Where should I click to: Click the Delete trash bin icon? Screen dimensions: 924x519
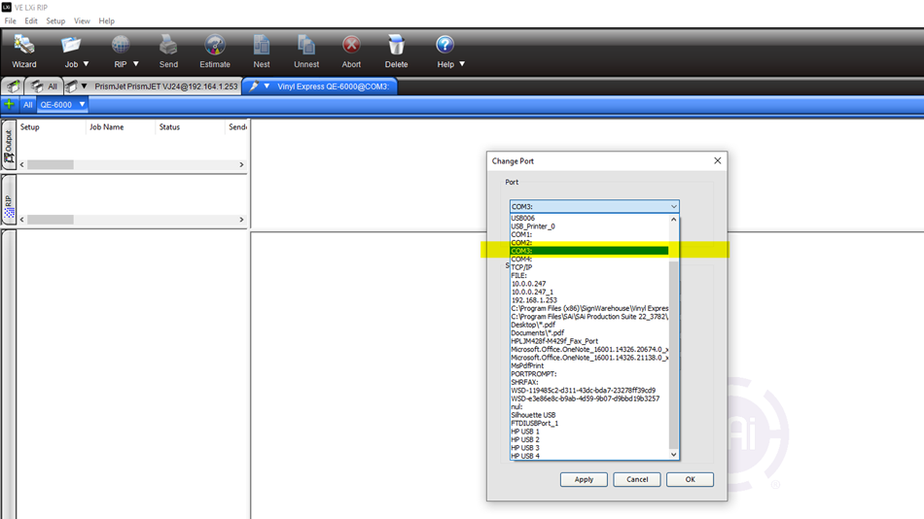(x=396, y=51)
